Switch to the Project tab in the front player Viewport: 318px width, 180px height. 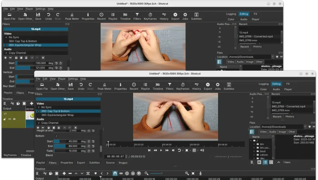point(123,163)
